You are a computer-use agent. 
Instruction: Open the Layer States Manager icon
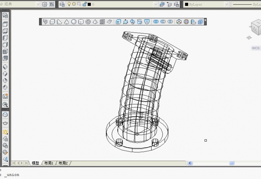[x=176, y=4]
